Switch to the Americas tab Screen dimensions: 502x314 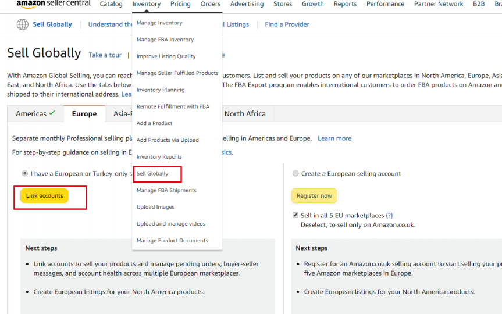(35, 113)
